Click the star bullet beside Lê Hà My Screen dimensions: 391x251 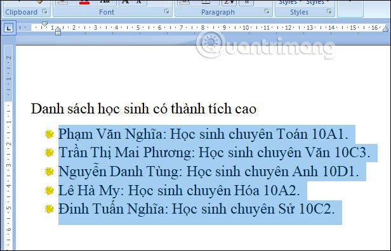[50, 191]
